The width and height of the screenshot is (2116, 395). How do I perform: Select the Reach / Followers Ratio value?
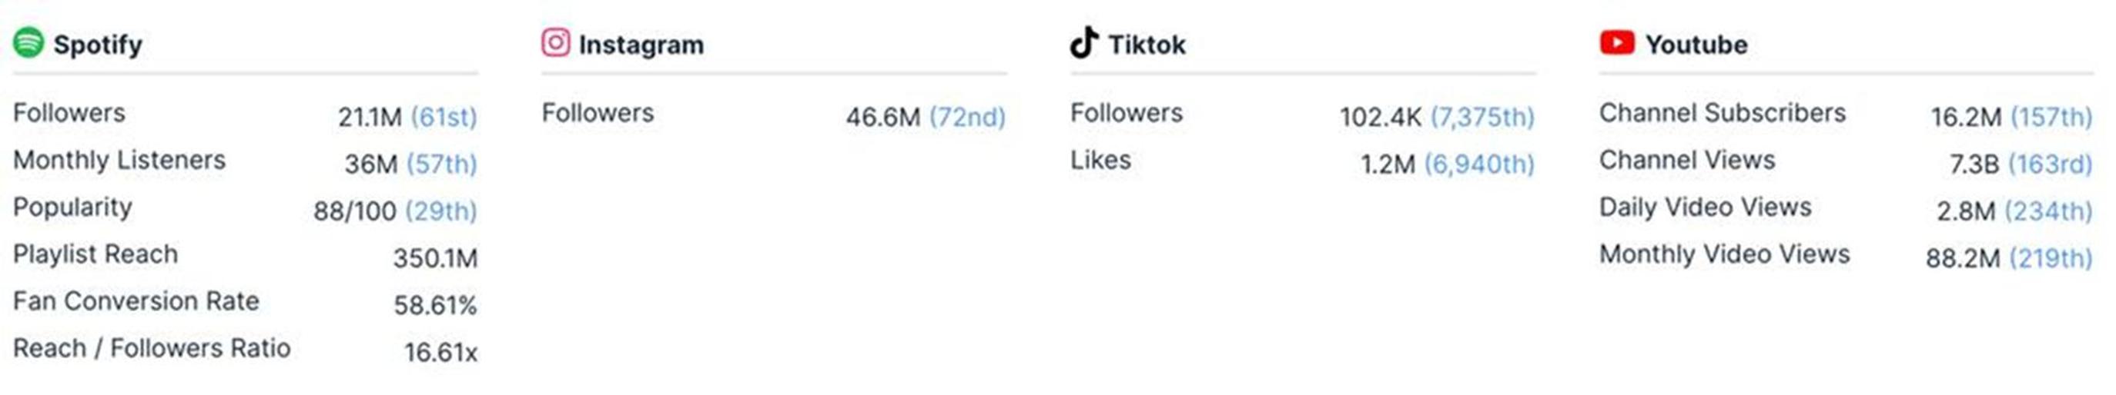click(x=440, y=353)
